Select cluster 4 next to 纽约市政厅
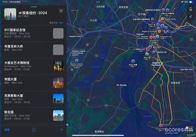196x137 pixels. click(x=150, y=47)
